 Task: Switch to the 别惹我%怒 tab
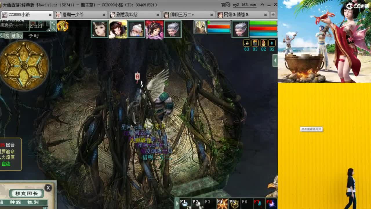click(x=134, y=15)
